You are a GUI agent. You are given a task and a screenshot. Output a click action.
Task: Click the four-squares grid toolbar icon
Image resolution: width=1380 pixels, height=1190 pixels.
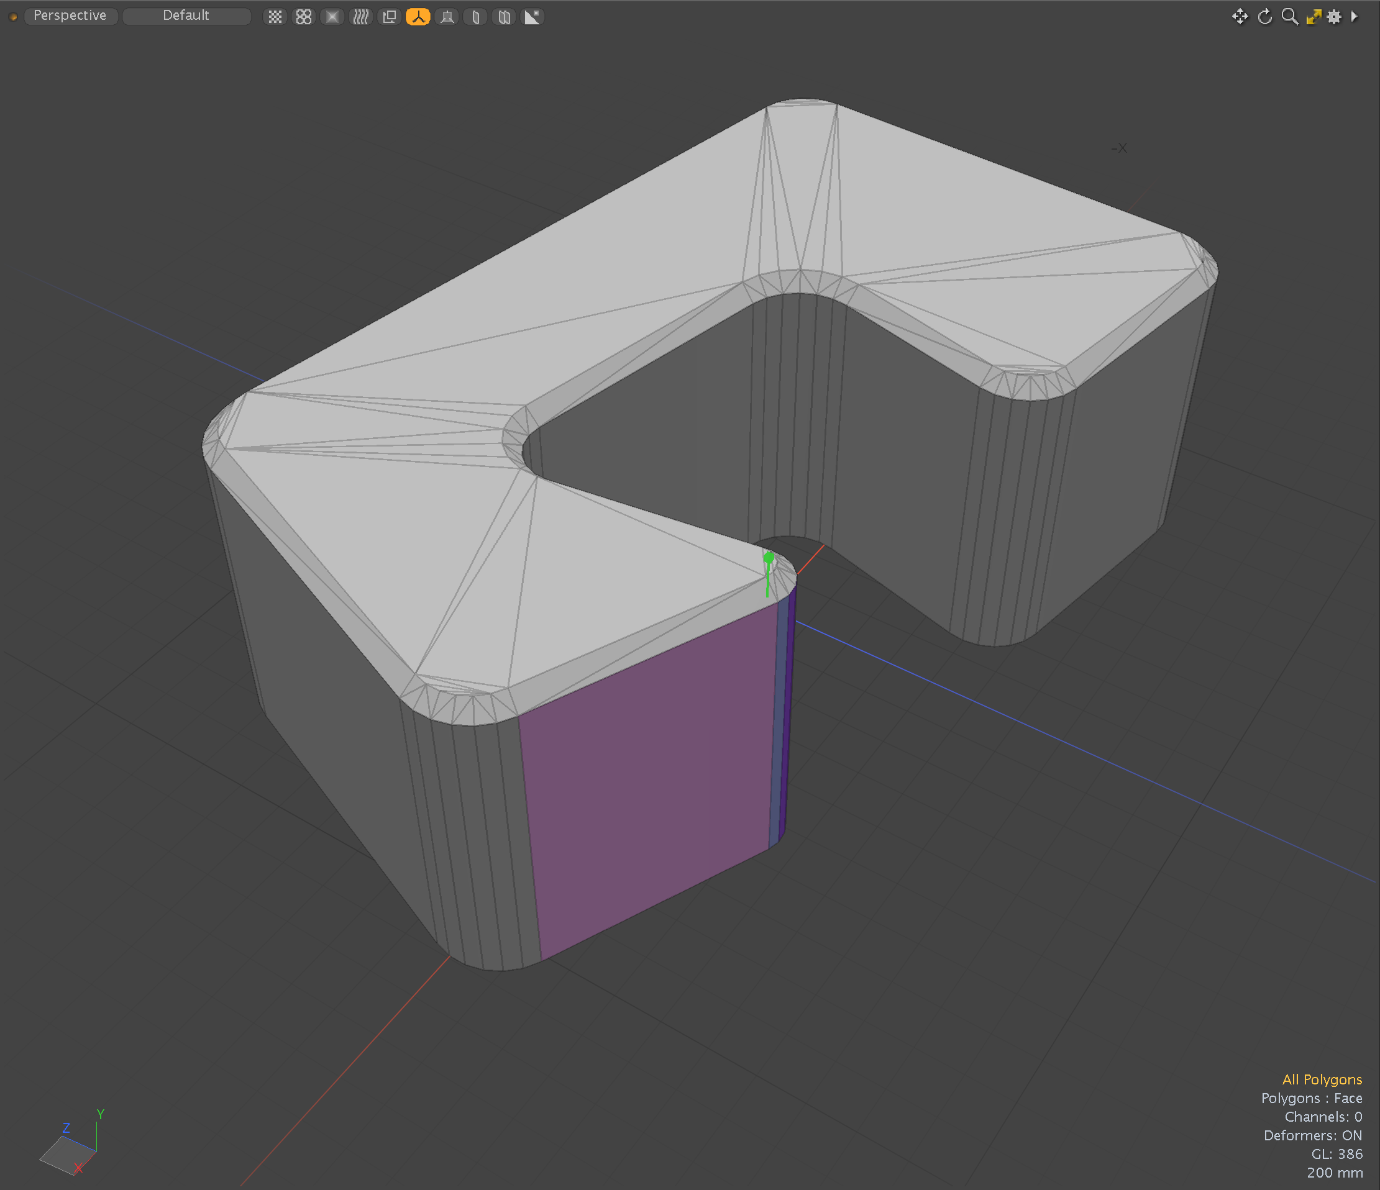pos(304,17)
